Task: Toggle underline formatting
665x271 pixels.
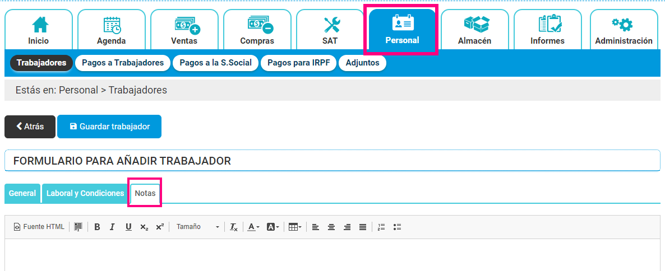Action: [128, 227]
